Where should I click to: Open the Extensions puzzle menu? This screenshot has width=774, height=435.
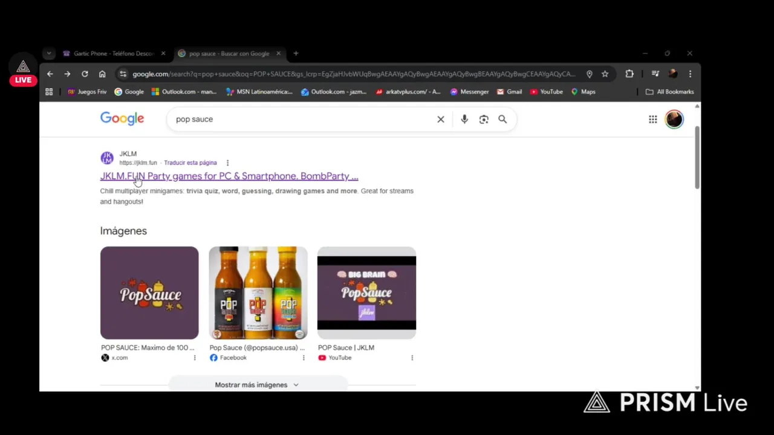tap(629, 74)
